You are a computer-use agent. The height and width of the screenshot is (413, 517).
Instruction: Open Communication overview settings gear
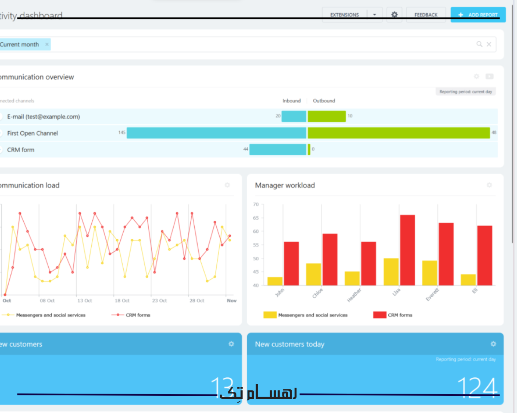[x=477, y=77]
